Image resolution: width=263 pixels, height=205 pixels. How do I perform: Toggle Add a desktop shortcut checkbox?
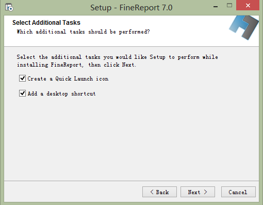tap(22, 93)
